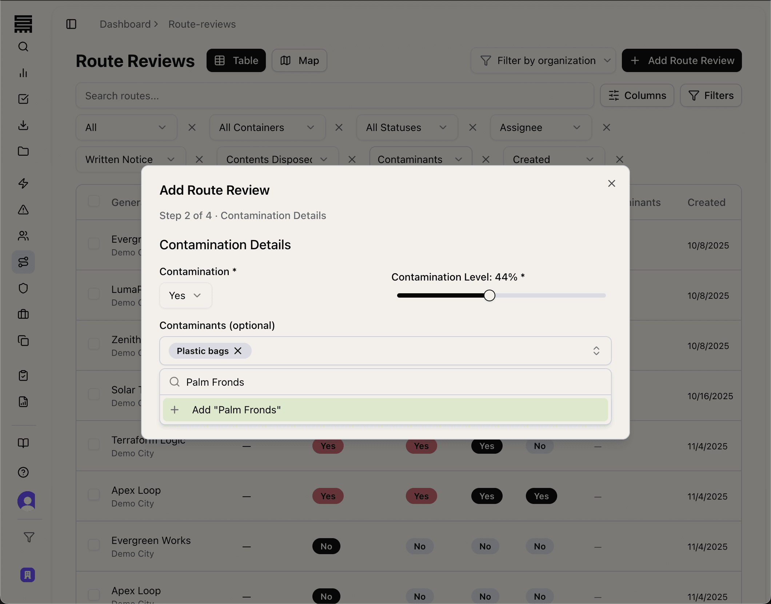771x604 pixels.
Task: Remove the Plastic bags contaminant tag
Action: pyautogui.click(x=238, y=351)
